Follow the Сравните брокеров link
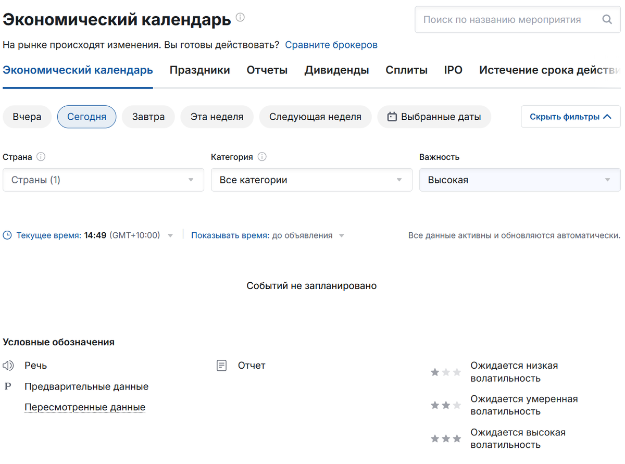 331,45
